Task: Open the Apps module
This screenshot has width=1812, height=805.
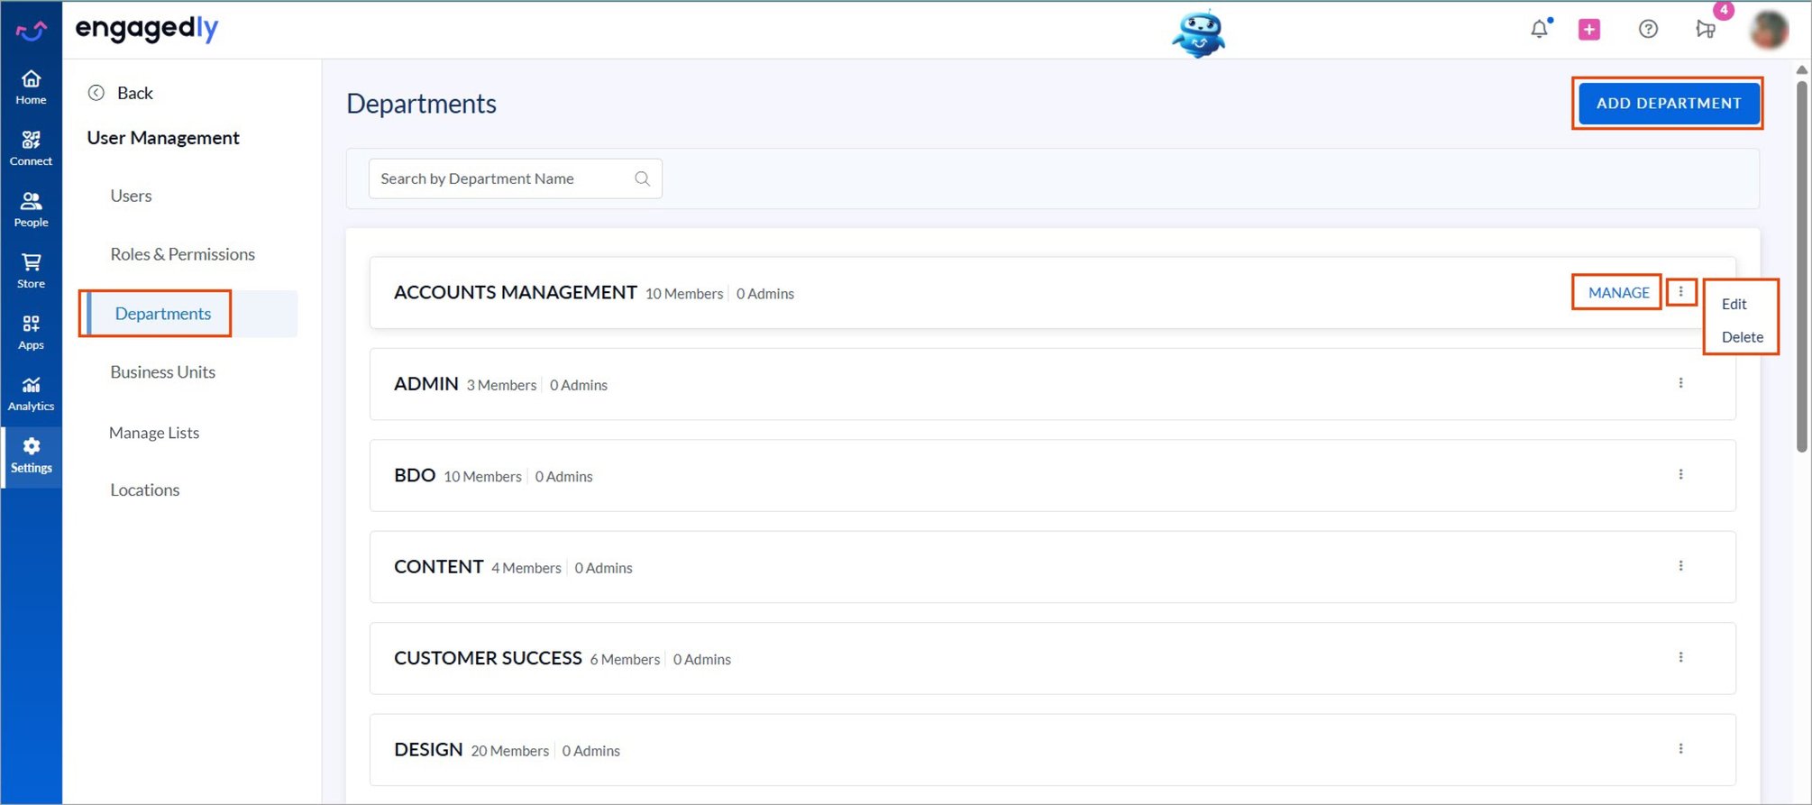Action: (31, 332)
